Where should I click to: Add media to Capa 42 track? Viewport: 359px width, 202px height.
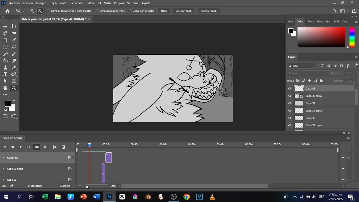coord(343,158)
